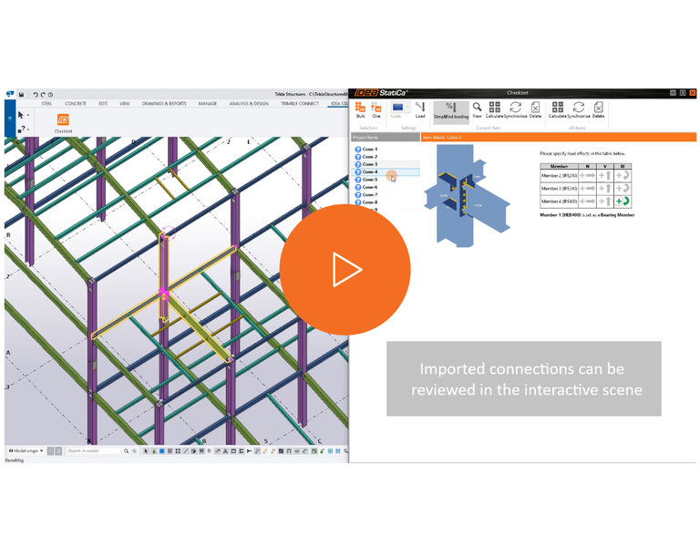Viewport: 700px width, 547px height.
Task: Click the crossed-lines snap icon in bottom toolbar
Action: coord(225,451)
